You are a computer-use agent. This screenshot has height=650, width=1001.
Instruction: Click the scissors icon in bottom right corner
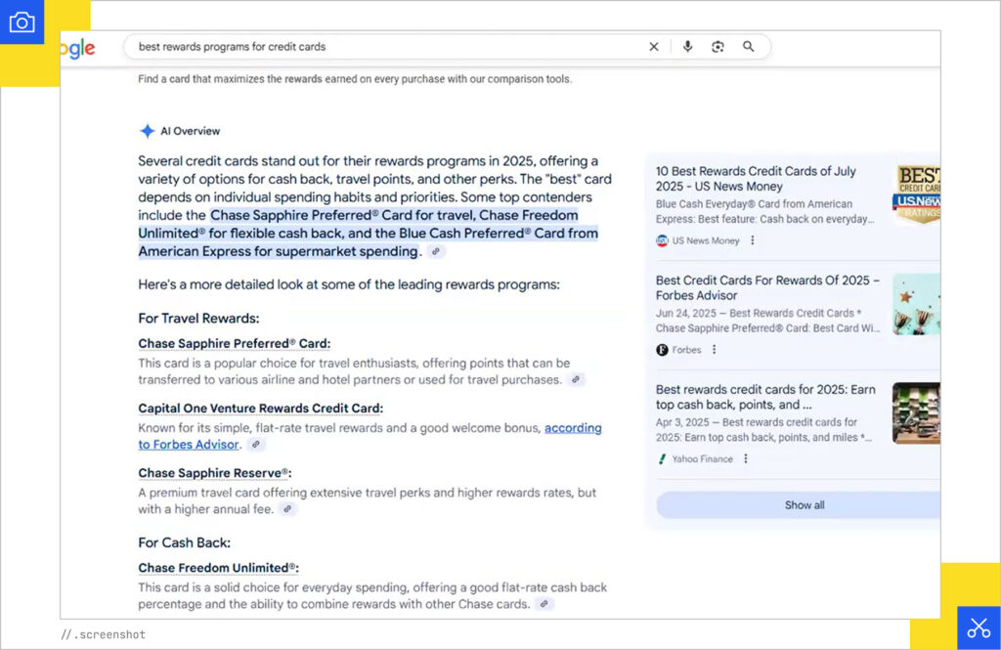point(979,627)
